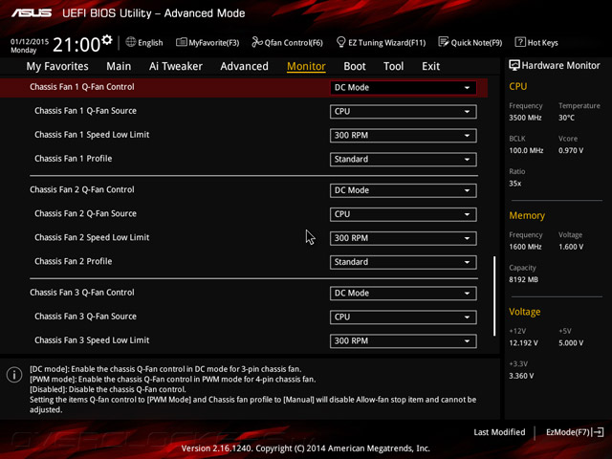Open Qfan Control(F6)

coord(287,42)
